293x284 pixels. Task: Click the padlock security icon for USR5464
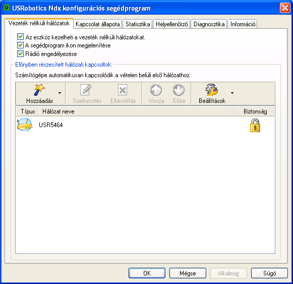255,125
